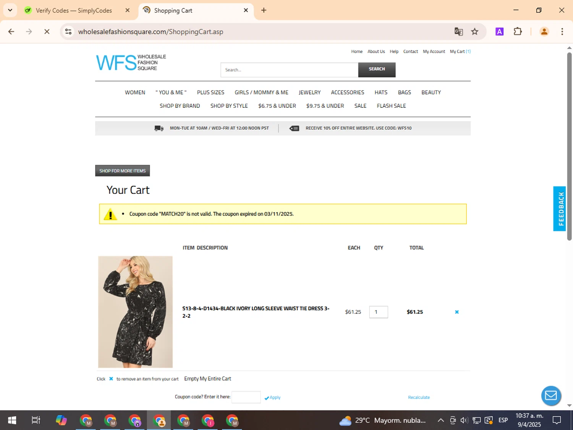Open the Home link
Viewport: 573px width, 430px height.
pyautogui.click(x=357, y=52)
